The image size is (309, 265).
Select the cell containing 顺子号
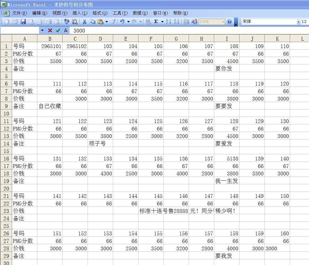tap(100, 143)
